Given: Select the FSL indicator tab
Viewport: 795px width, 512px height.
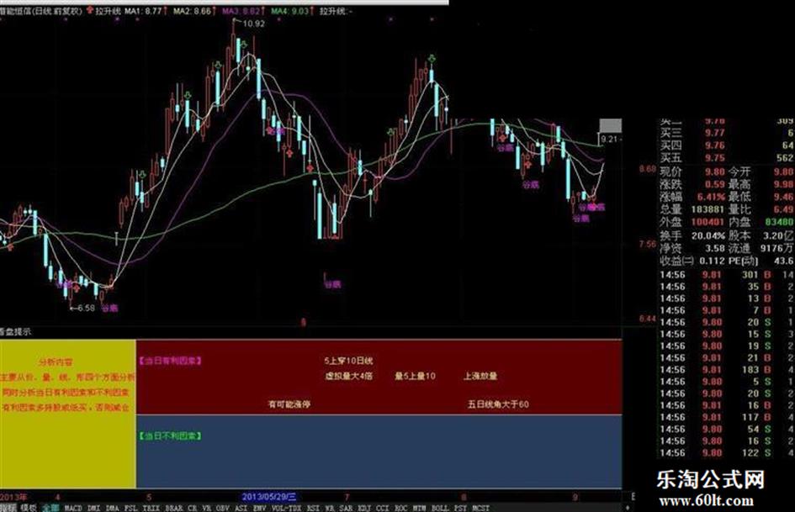Looking at the screenshot, I should [130, 508].
